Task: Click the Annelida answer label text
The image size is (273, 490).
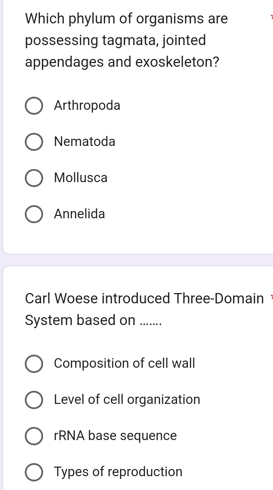Action: [79, 214]
